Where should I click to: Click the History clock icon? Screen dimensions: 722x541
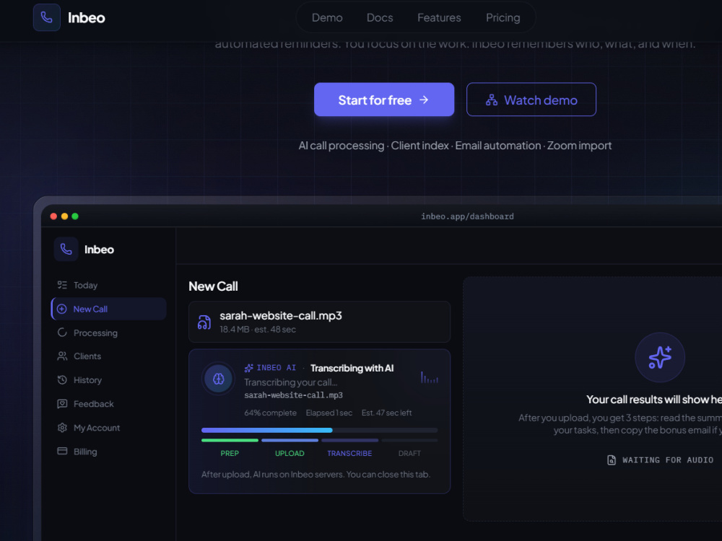[x=62, y=380]
